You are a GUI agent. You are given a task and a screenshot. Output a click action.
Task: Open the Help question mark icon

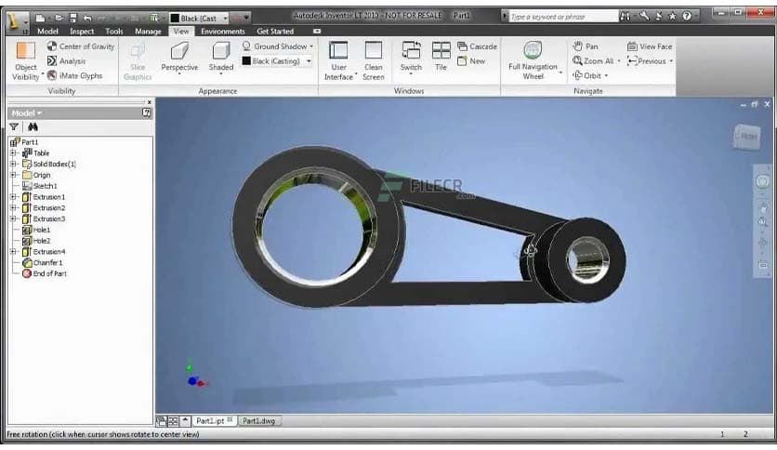[x=687, y=17]
